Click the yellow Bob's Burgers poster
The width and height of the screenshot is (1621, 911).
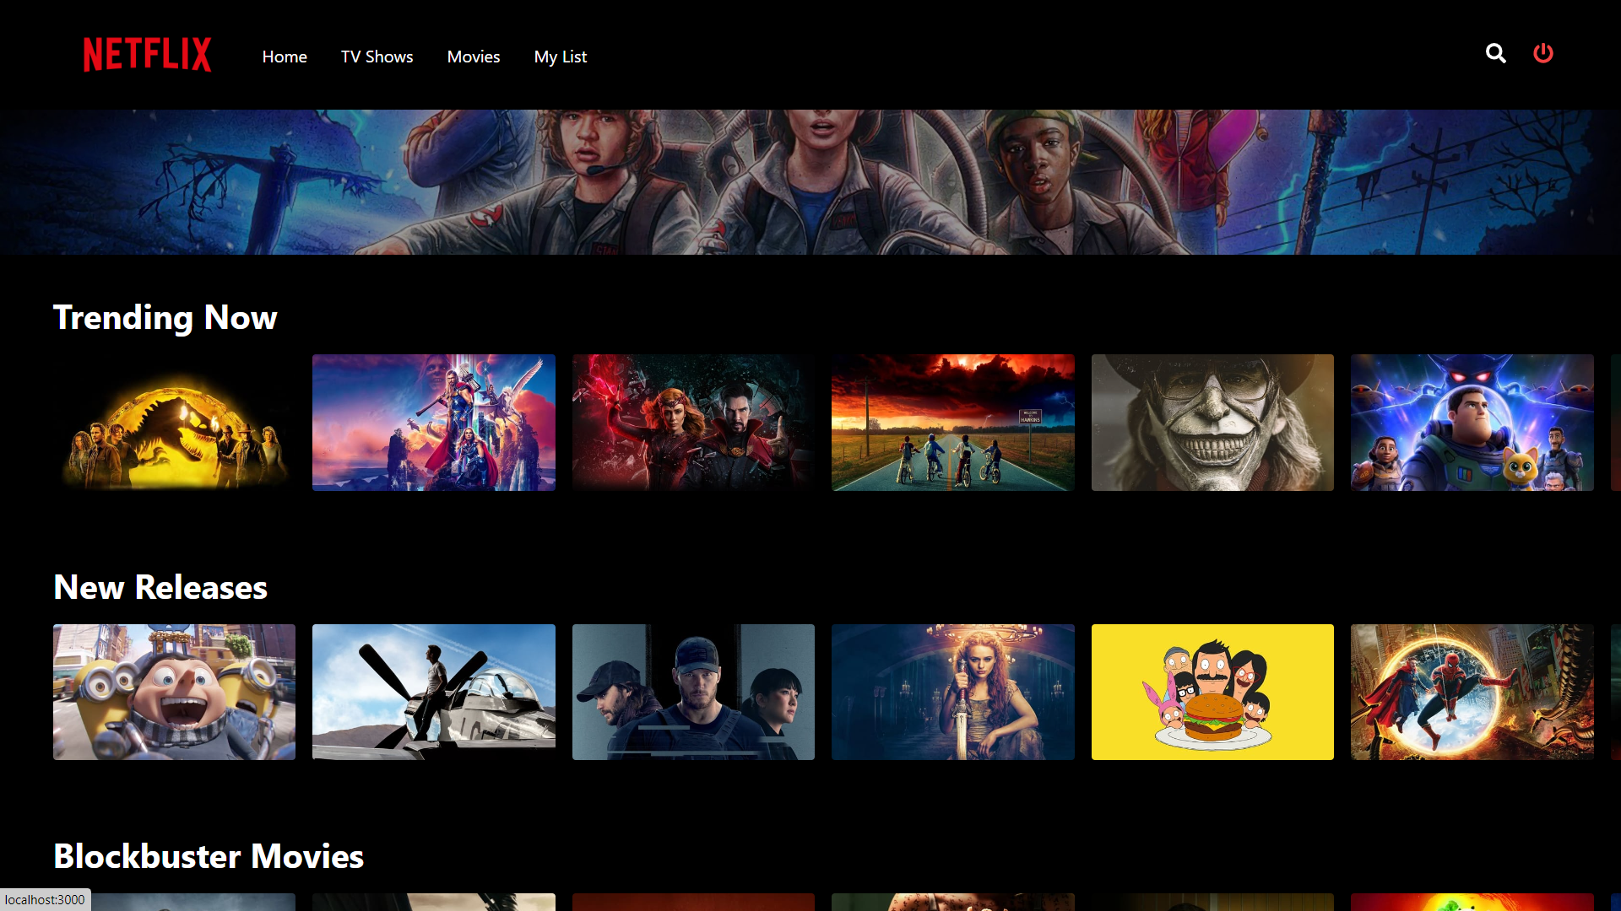pyautogui.click(x=1212, y=692)
